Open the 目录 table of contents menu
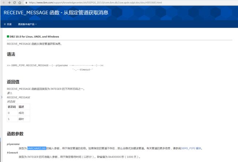238x162 pixels. click(8, 24)
